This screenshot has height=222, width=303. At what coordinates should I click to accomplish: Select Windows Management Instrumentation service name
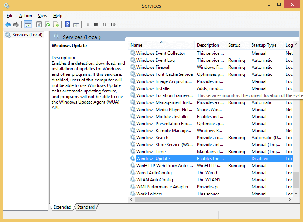[165, 102]
